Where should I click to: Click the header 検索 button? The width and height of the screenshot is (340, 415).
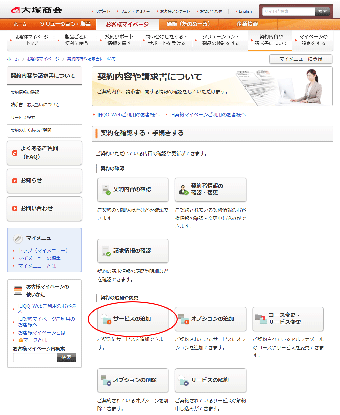[322, 11]
